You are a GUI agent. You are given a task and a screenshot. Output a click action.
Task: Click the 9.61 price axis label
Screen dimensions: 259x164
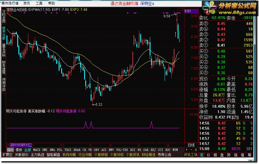click(191, 11)
